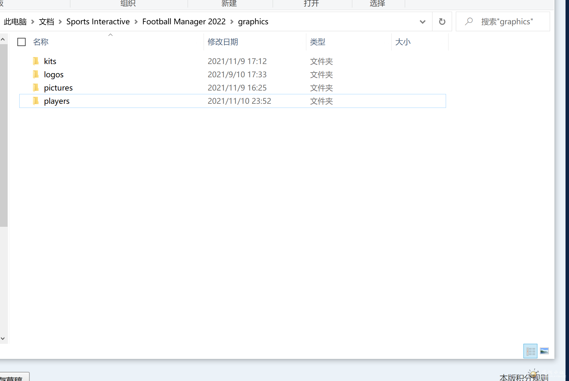
Task: Toggle the select-all items checkbox
Action: click(21, 42)
